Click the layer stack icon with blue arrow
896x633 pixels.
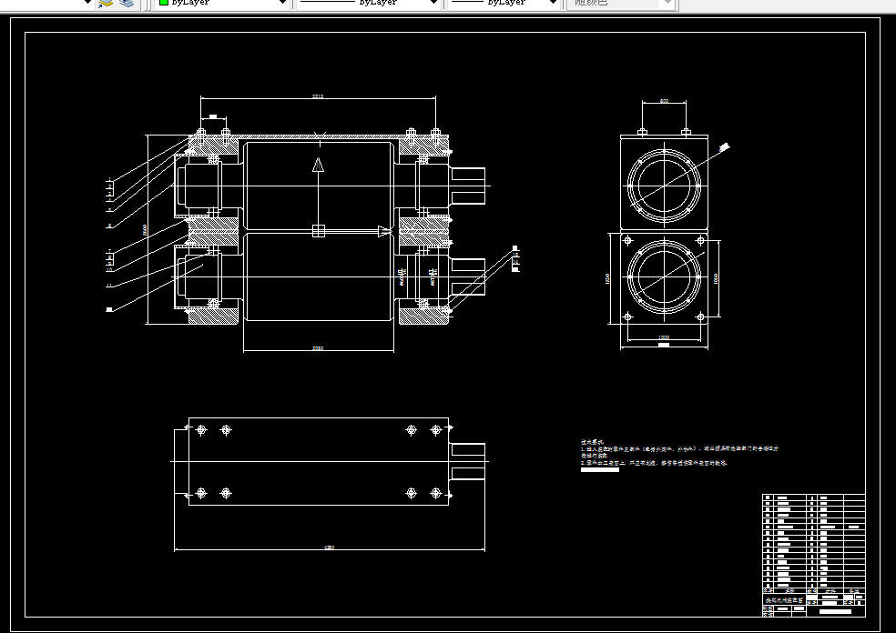point(105,3)
